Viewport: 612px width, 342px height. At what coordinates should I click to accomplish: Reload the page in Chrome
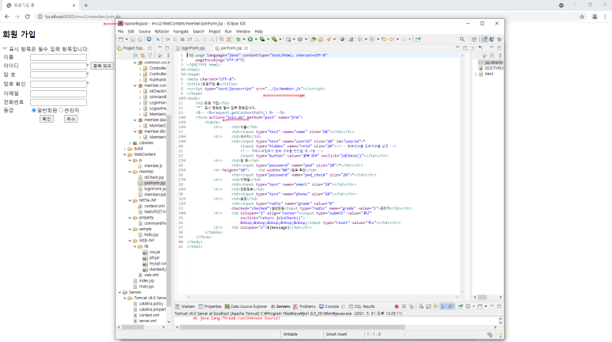tap(28, 17)
